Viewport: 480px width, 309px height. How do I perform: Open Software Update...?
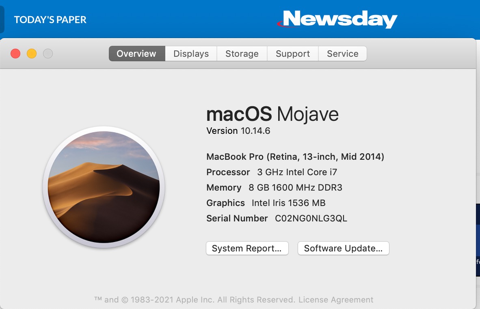coord(343,248)
